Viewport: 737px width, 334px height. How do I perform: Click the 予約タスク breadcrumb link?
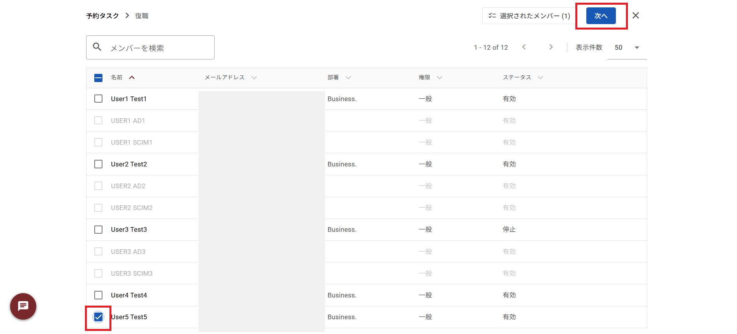pyautogui.click(x=102, y=16)
